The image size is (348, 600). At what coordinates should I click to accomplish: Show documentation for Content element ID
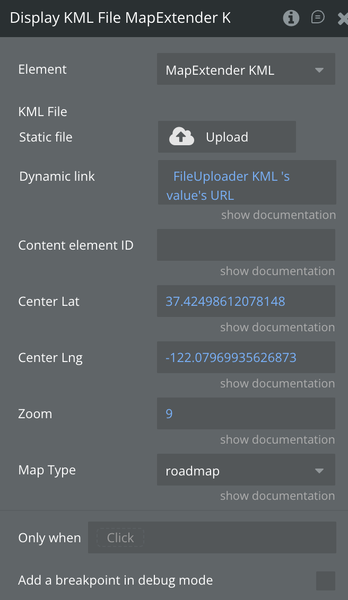277,271
